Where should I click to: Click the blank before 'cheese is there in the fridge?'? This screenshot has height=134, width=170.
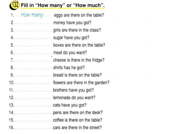(34, 61)
